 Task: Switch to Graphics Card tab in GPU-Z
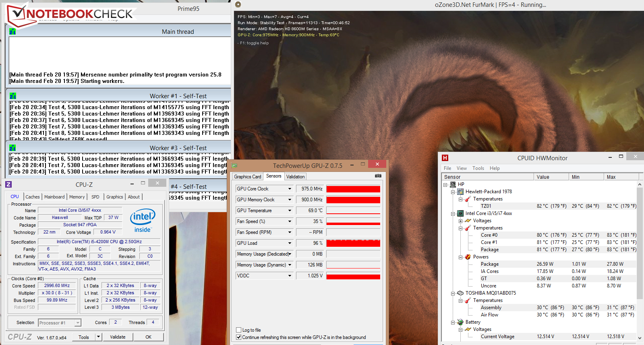pos(248,177)
